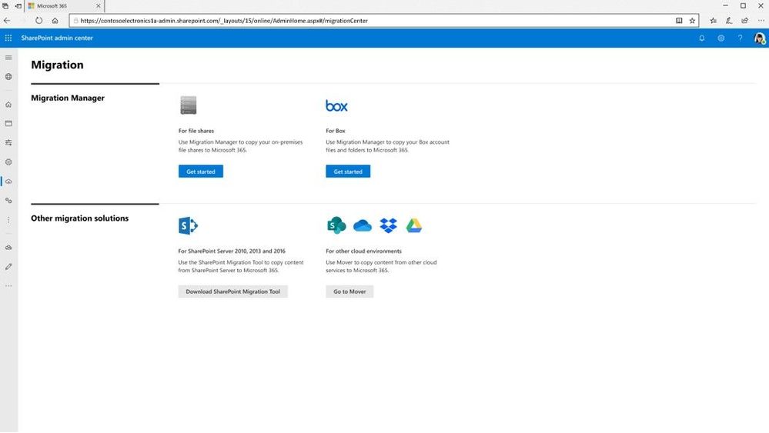
Task: Click Download SharePoint Migration Tool button
Action: pos(233,291)
